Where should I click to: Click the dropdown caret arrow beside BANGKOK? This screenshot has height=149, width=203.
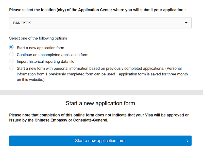(186, 23)
